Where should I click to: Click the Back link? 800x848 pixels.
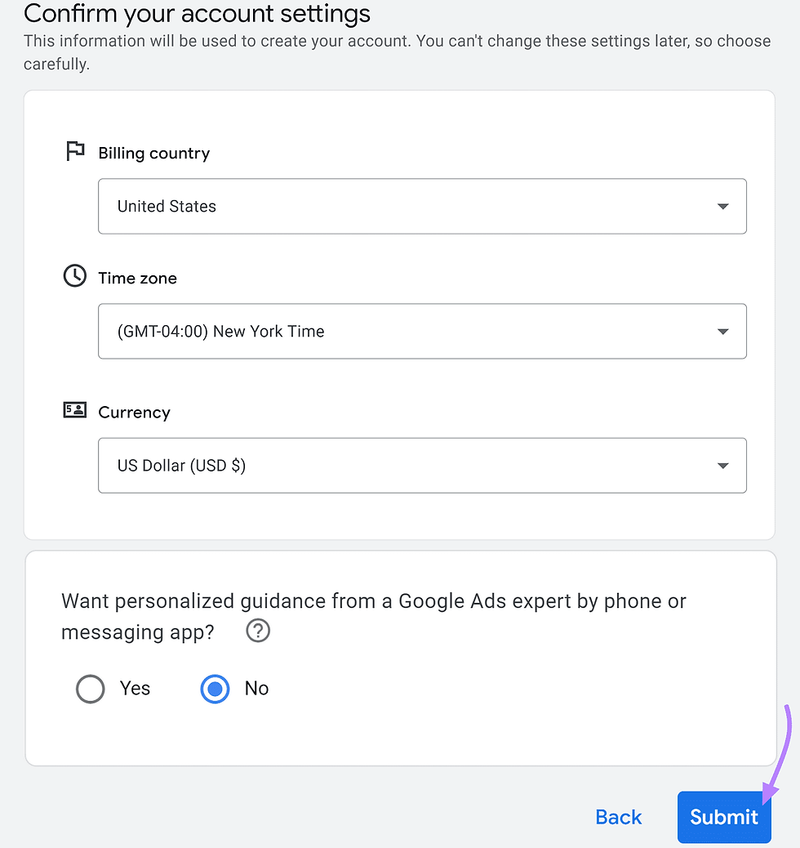pyautogui.click(x=618, y=817)
